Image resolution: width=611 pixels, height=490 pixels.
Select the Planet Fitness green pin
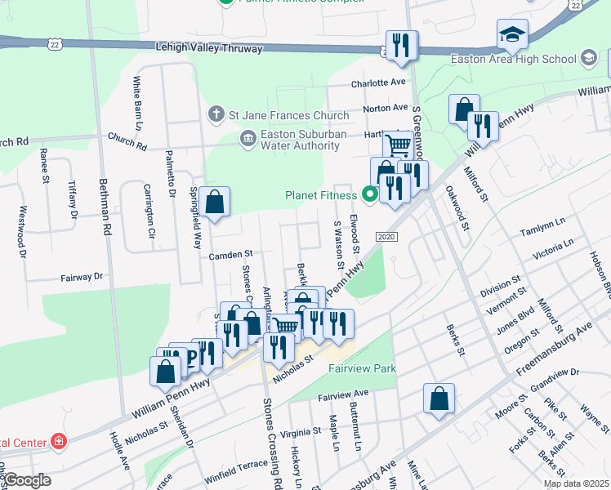click(x=370, y=194)
